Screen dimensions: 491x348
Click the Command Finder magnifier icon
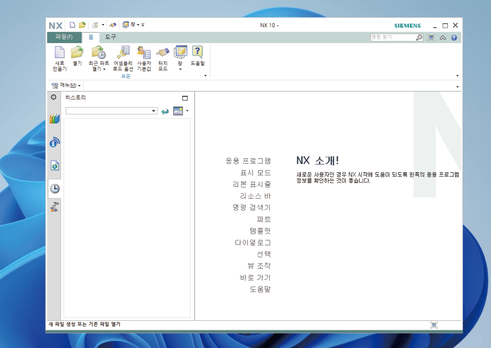click(x=419, y=37)
